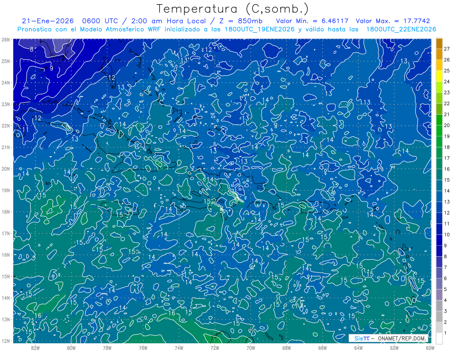Click latitude axis label "20N"
Image resolution: width=457 pixels, height=353 pixels.
point(5,169)
